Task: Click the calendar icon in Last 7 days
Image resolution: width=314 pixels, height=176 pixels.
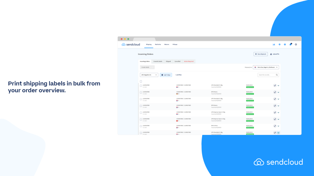Action: click(162, 75)
